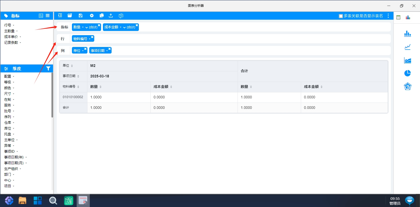Open dropdown arrow on 事项日期 chip
The height and width of the screenshot is (207, 420).
tap(107, 51)
